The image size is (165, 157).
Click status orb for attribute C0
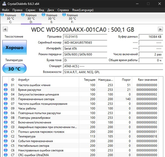click(6, 127)
